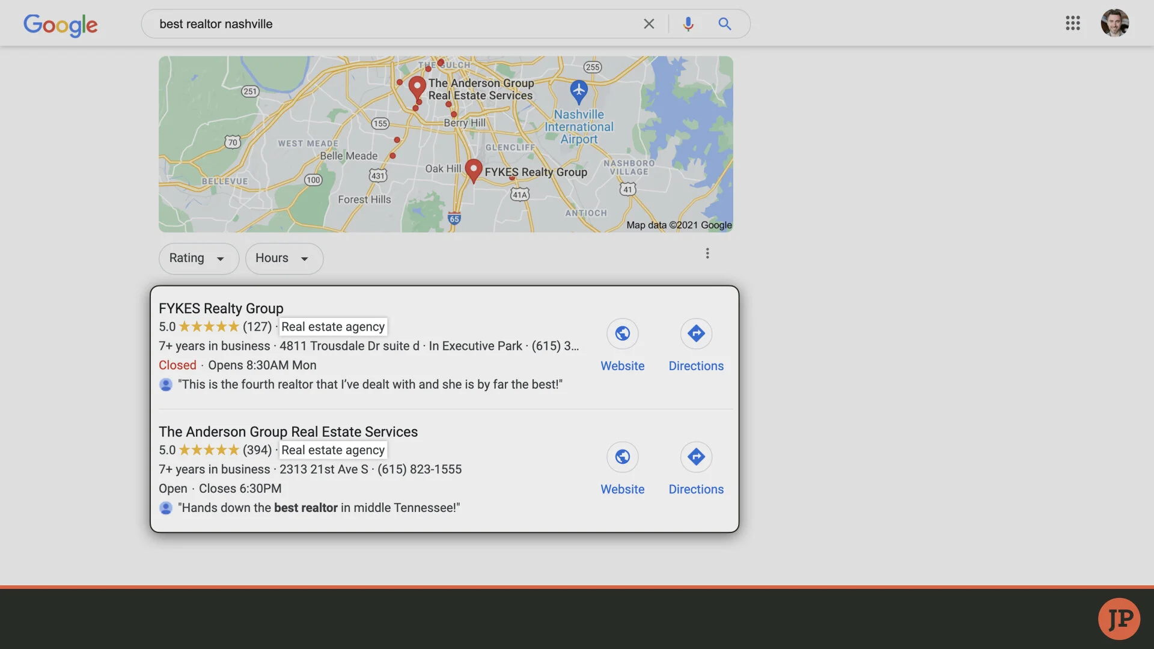This screenshot has width=1154, height=649.
Task: Open FYKES Realty Group listing title
Action: [x=221, y=308]
